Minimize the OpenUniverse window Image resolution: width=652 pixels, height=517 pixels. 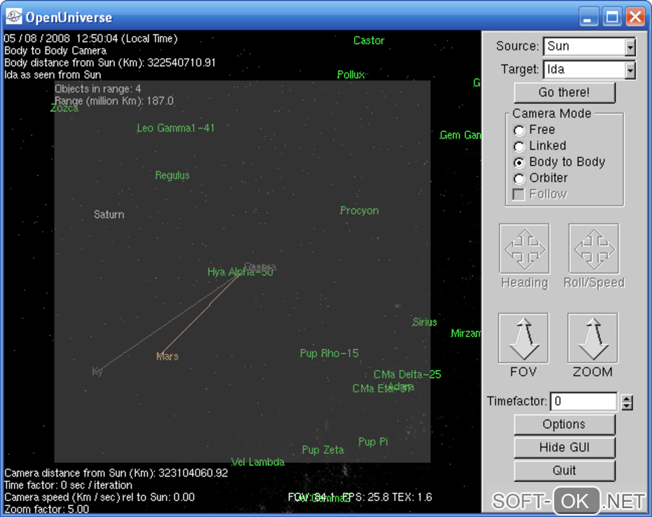588,17
